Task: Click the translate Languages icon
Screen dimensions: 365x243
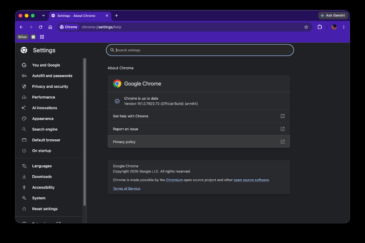Action: tap(24, 166)
